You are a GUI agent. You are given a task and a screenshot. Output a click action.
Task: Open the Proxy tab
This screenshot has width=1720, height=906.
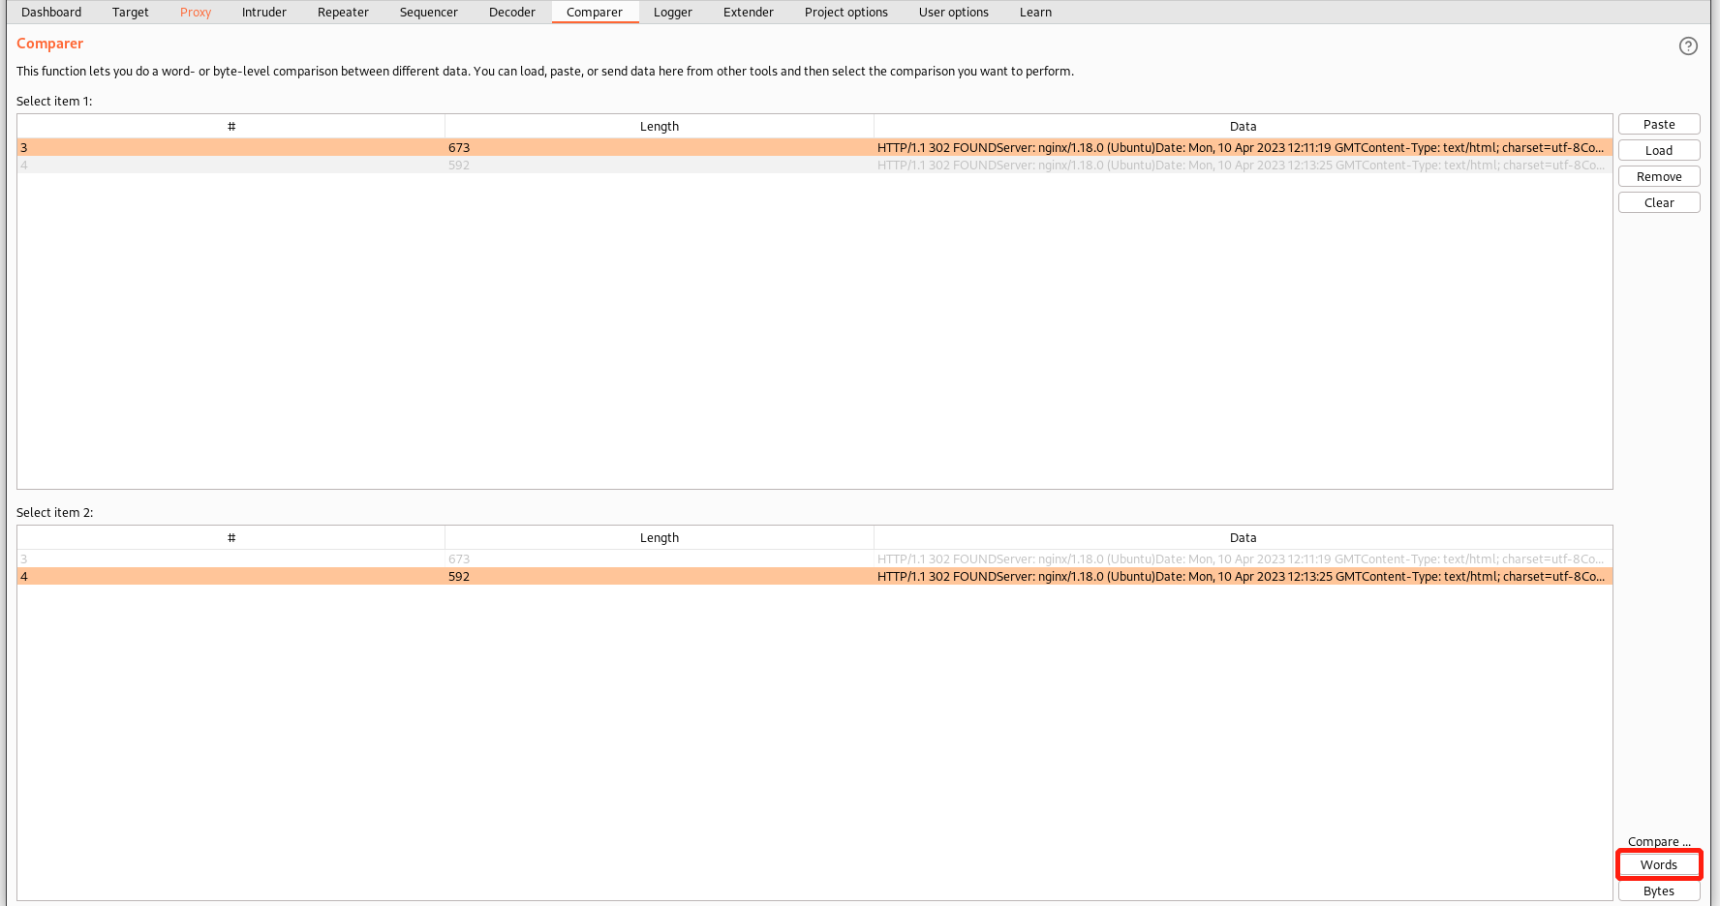[196, 13]
